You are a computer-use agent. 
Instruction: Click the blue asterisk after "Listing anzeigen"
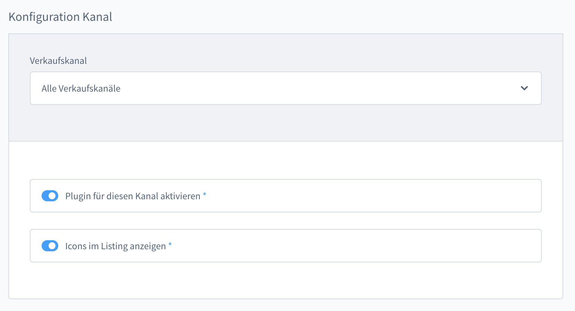(170, 244)
